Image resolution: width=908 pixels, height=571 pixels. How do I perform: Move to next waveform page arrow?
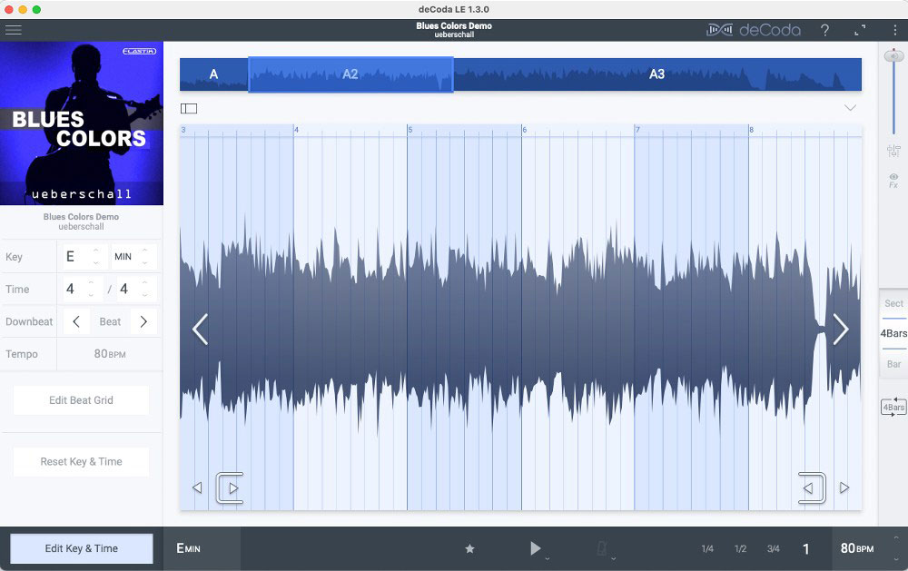click(840, 330)
